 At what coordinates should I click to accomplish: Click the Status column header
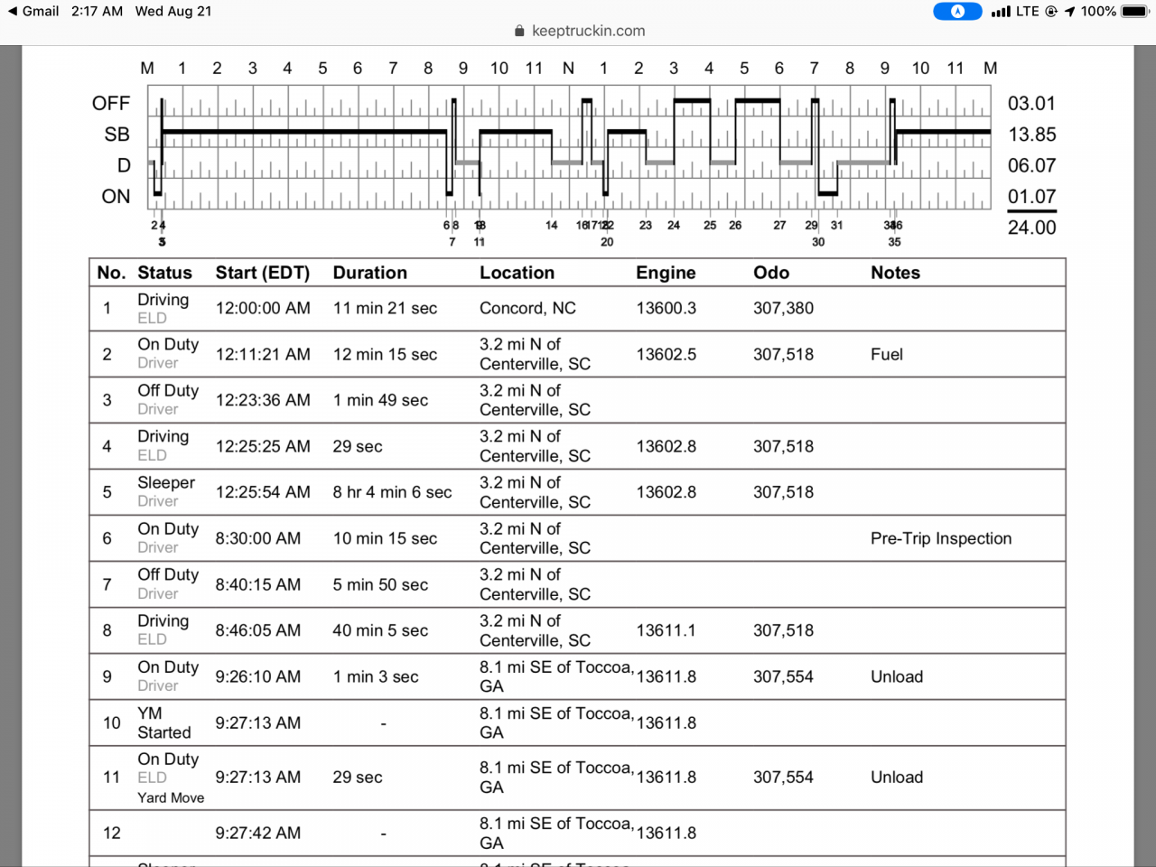click(x=164, y=273)
